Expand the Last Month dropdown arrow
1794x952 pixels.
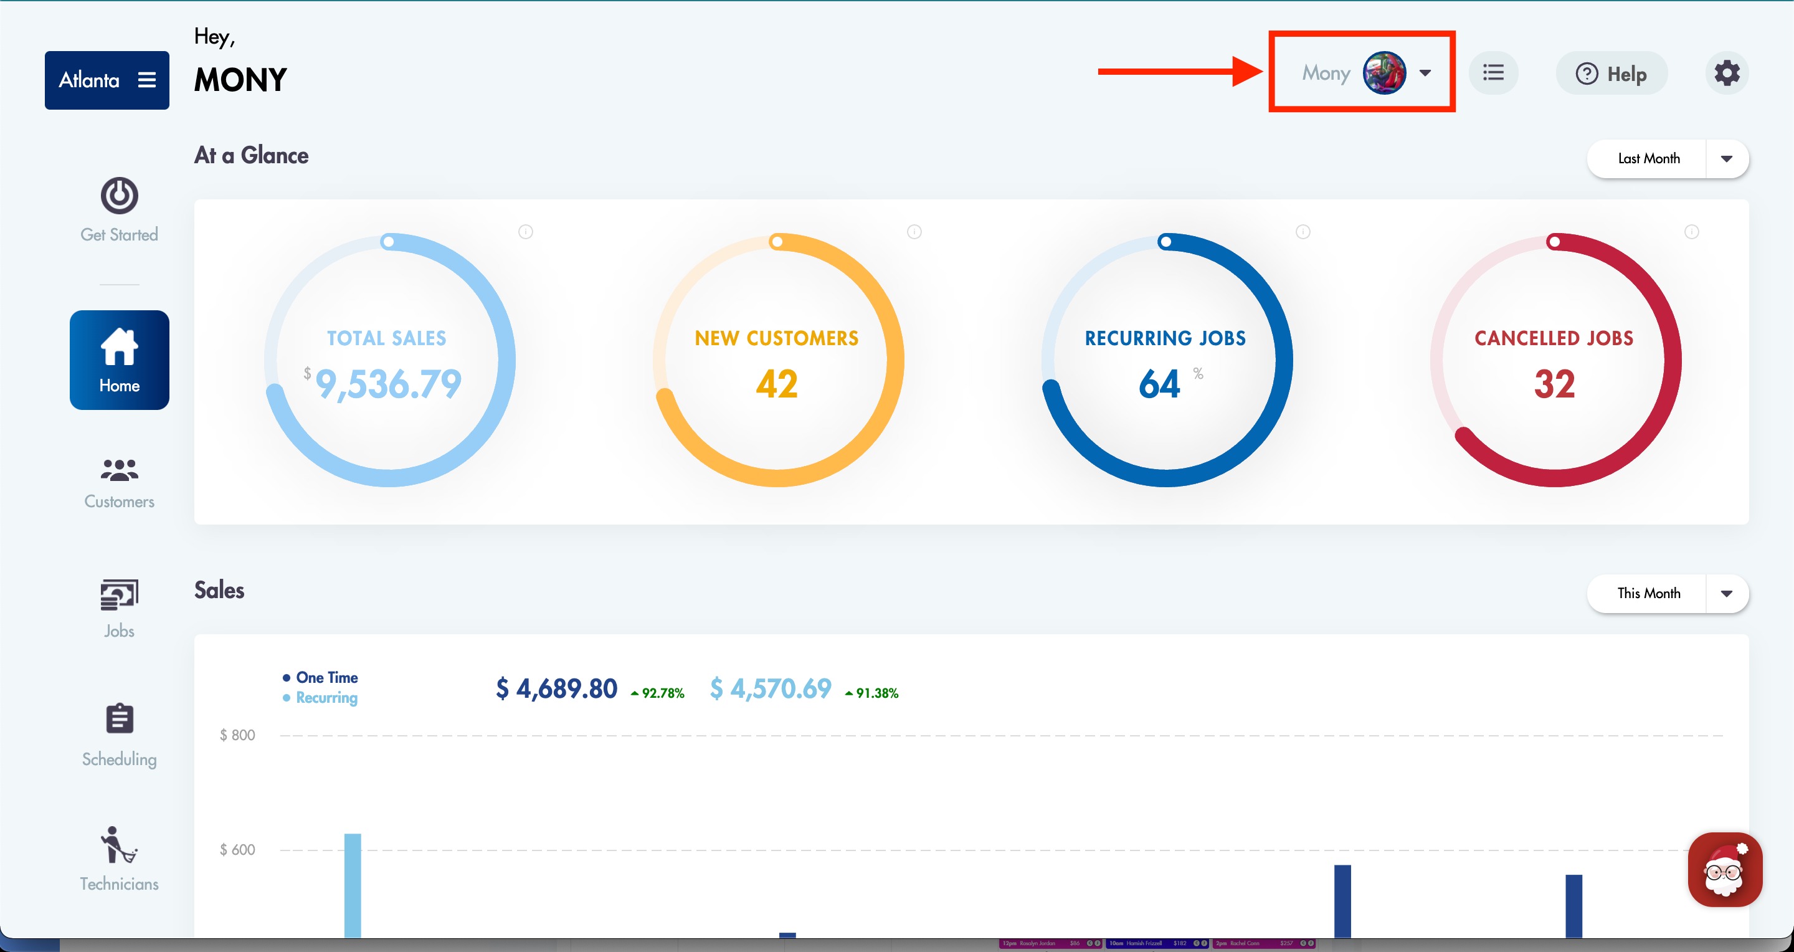coord(1727,159)
